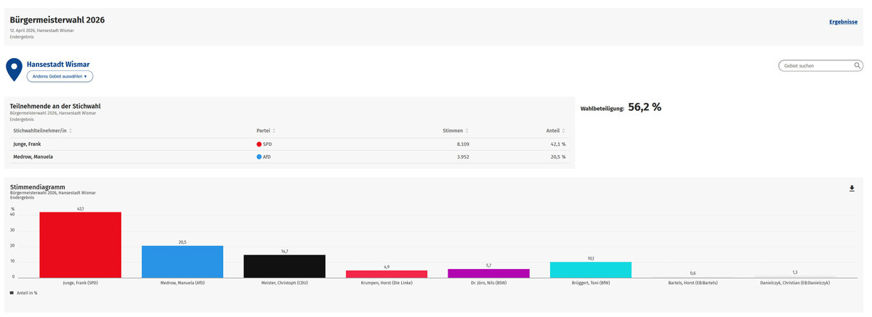Open 'Anderes Gebiet auswählen' dropdown
The height and width of the screenshot is (317, 872).
60,76
